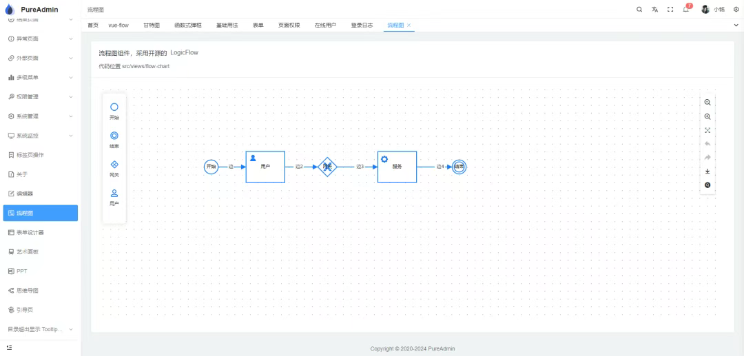Click the zoom out icon in canvas toolbar
Viewport: 744px width, 356px height.
pyautogui.click(x=707, y=102)
